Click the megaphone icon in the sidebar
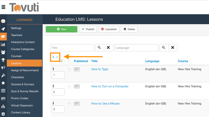209x117 pixels. tap(3, 68)
